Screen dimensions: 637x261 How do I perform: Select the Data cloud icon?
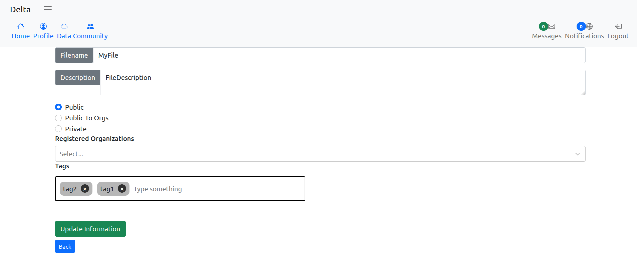[x=63, y=26]
